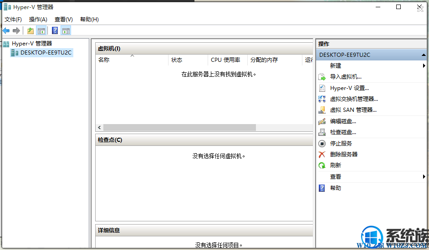Click the 详细信息 section header

coord(204,230)
